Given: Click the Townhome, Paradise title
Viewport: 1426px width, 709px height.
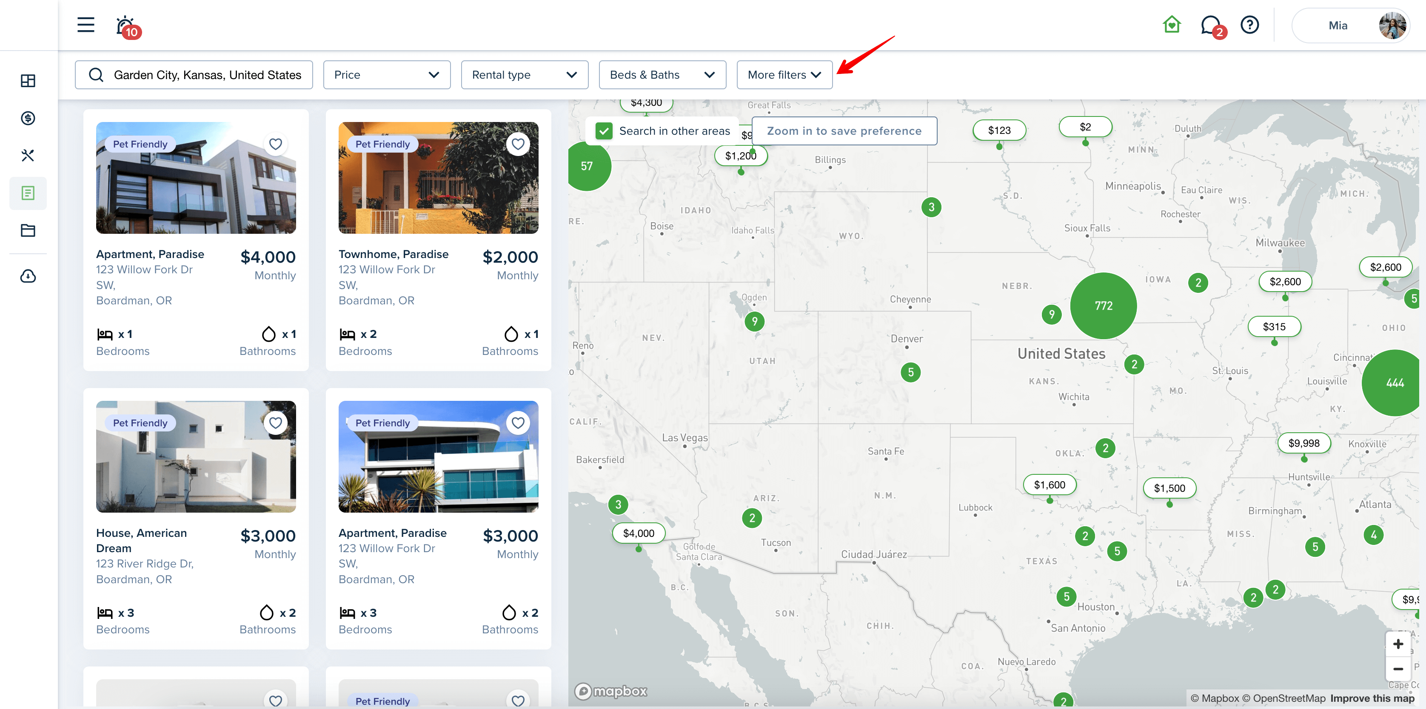Looking at the screenshot, I should 394,254.
